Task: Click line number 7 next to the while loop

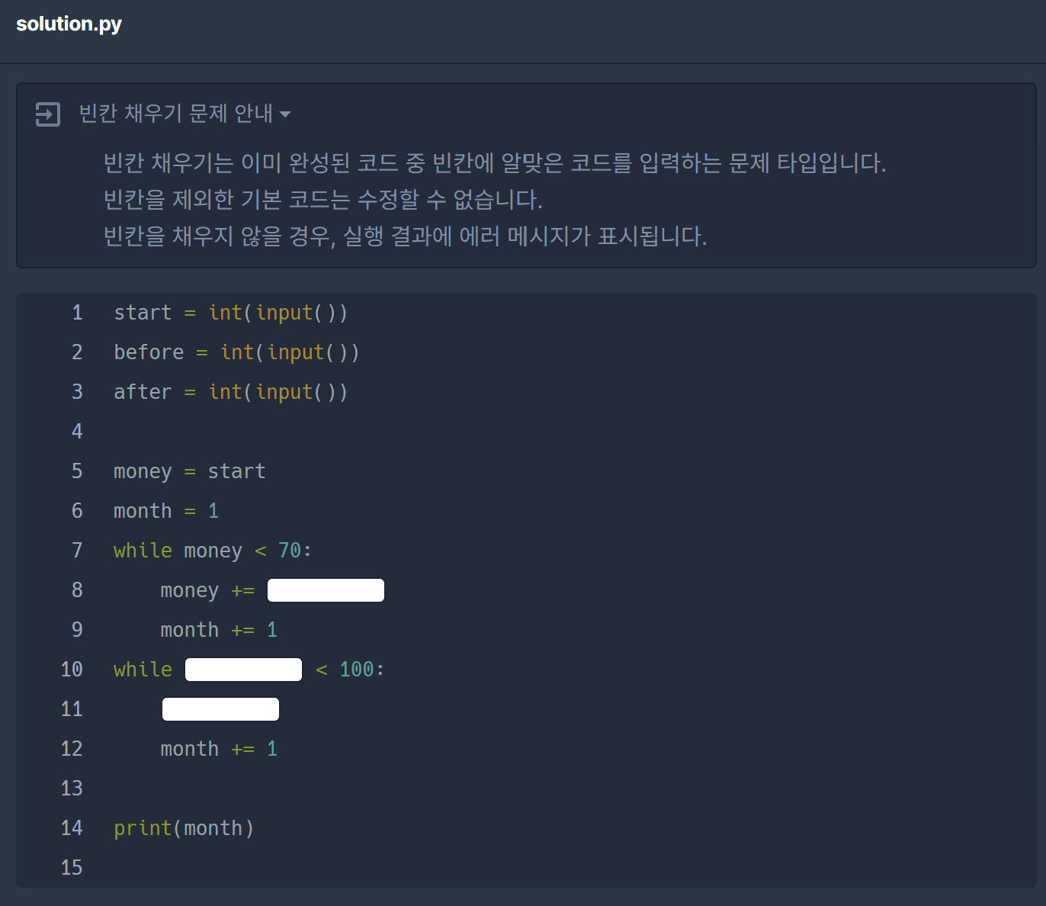Action: 77,550
